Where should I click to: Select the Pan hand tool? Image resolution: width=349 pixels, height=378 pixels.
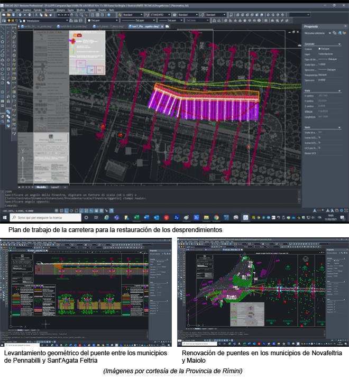(x=71, y=15)
